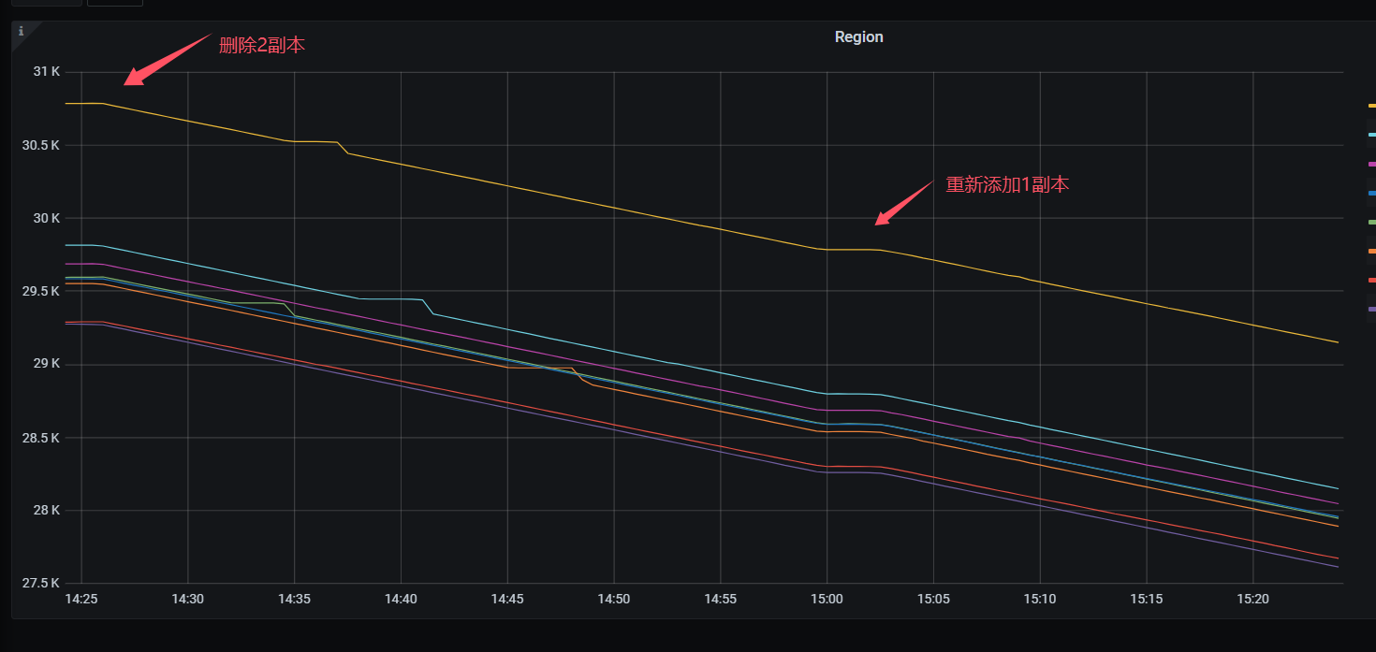Open the Region panel title menu
Viewport: 1376px width, 652px height.
[858, 37]
